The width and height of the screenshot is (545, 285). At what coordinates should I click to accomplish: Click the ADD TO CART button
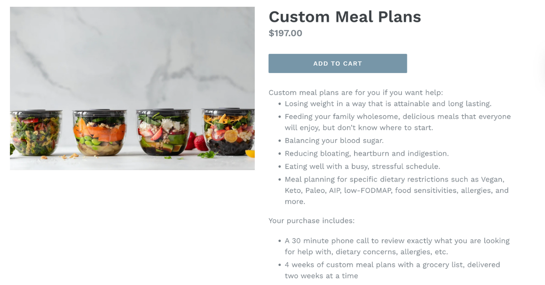337,63
